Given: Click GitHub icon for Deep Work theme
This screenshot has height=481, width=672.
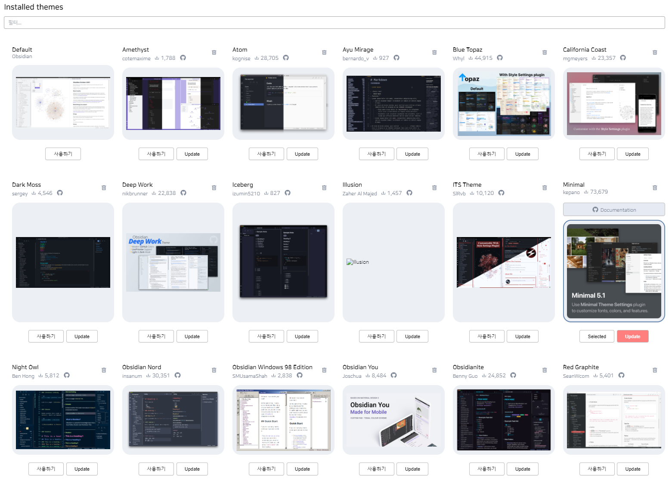Looking at the screenshot, I should (x=183, y=193).
